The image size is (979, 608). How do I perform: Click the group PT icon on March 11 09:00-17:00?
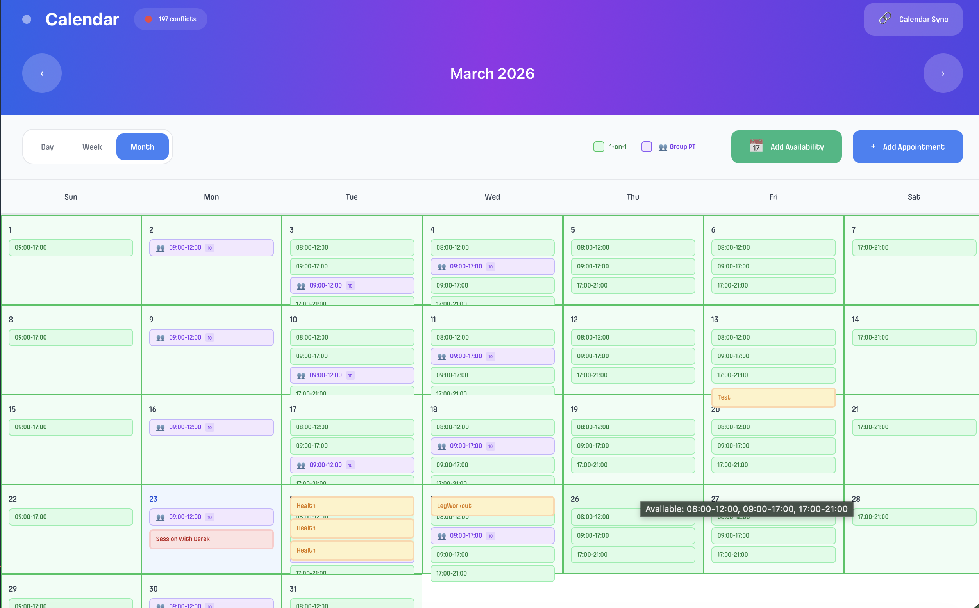tap(441, 356)
